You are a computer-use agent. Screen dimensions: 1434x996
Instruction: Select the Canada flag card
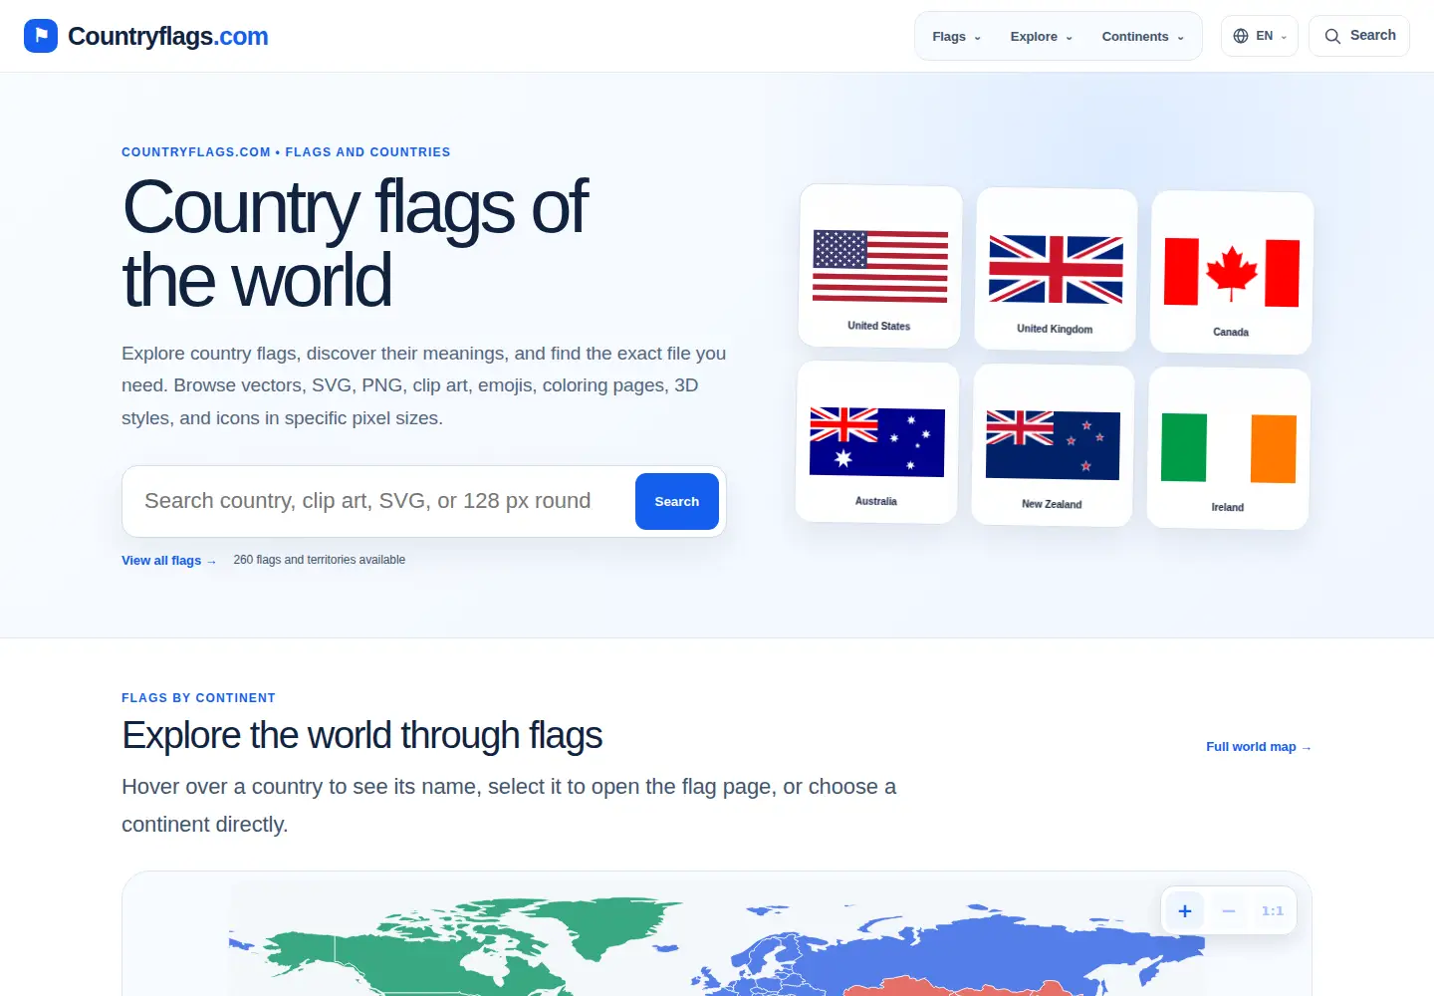1232,272
